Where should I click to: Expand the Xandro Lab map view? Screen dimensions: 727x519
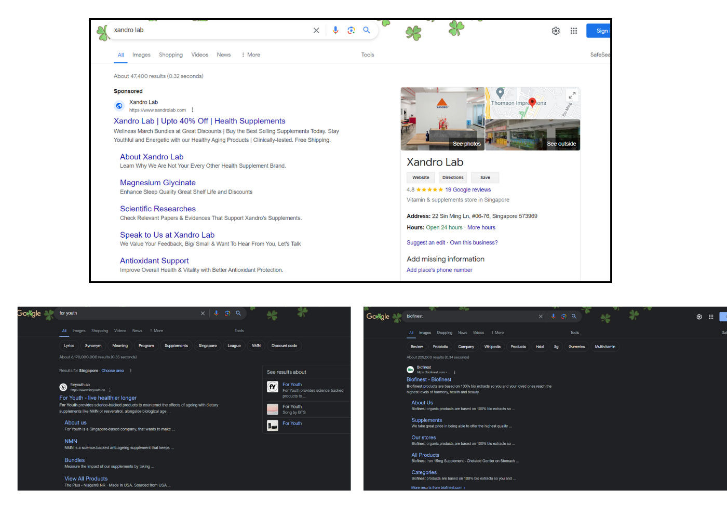coord(572,95)
